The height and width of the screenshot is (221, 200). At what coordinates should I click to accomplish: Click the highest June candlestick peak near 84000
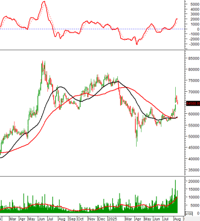point(42,61)
